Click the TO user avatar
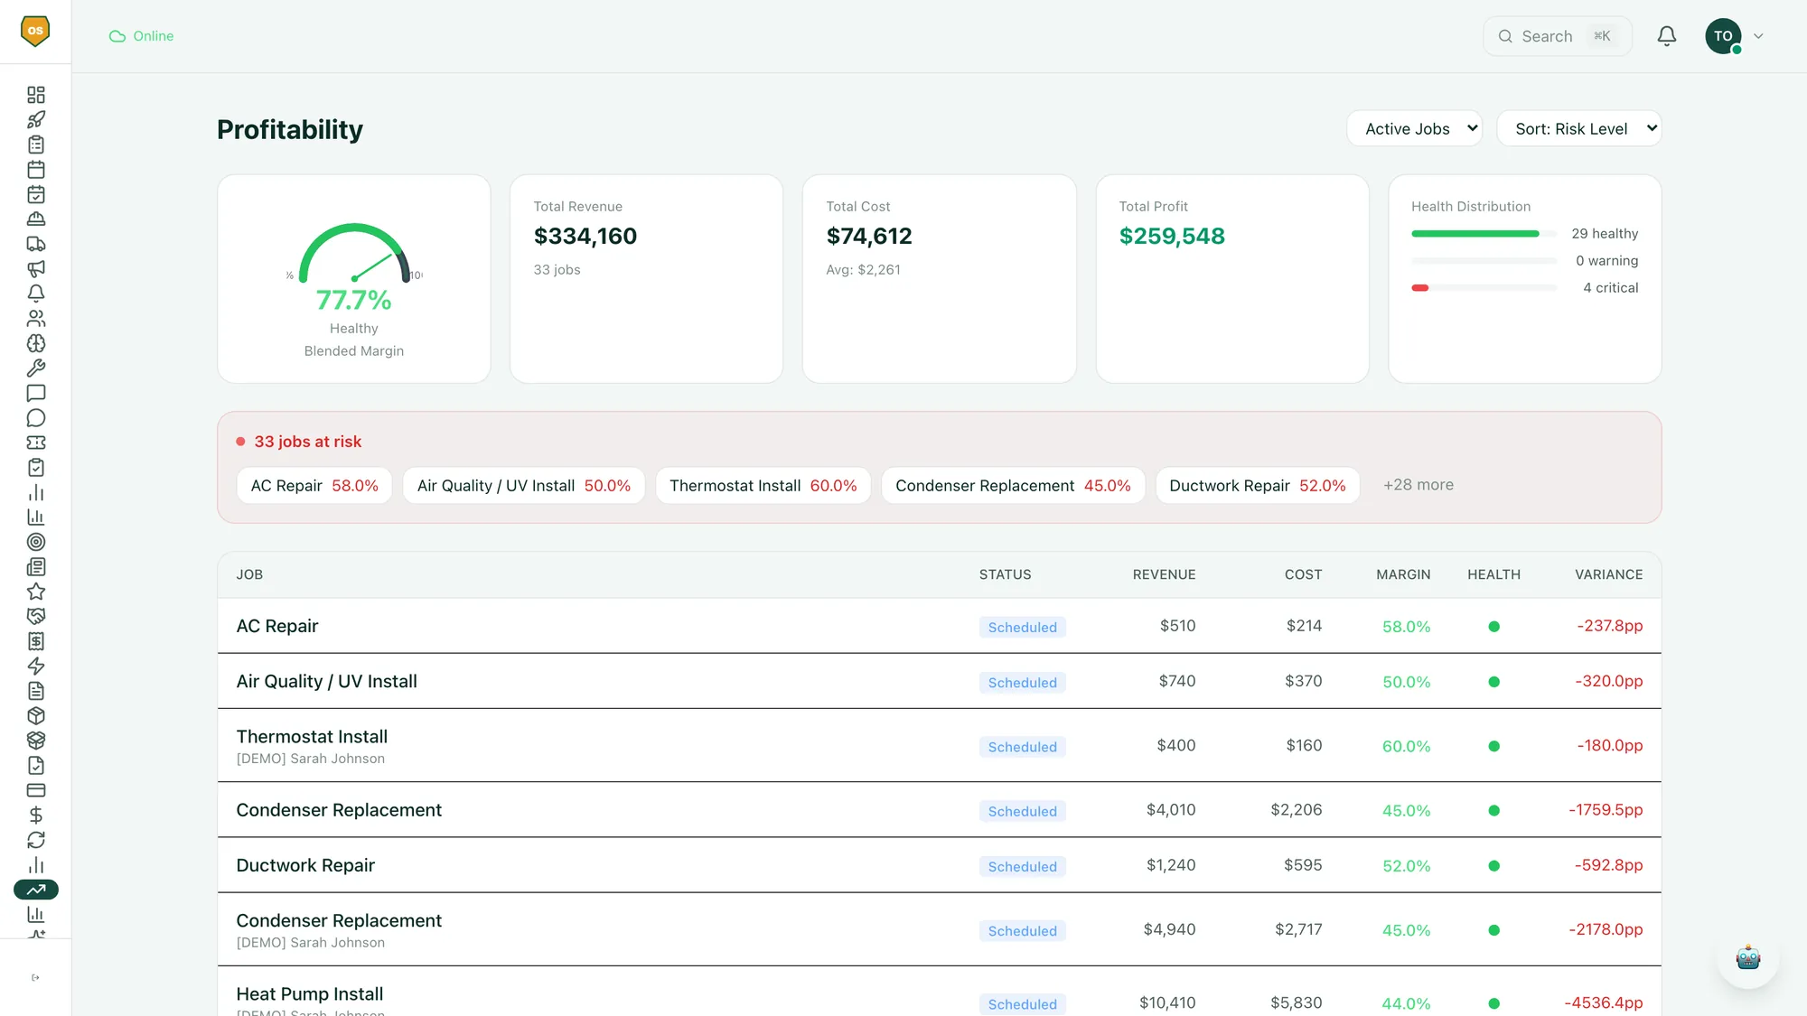This screenshot has width=1807, height=1016. (x=1723, y=36)
